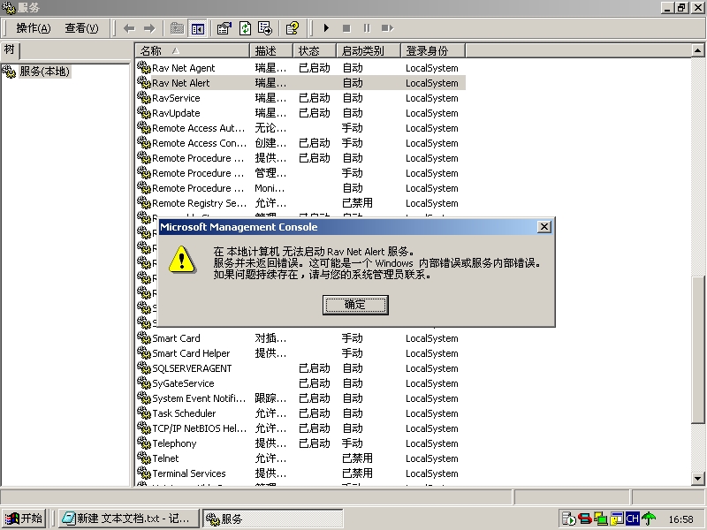707x530 pixels.
Task: Click 确定 in the error dialog
Action: coord(355,305)
